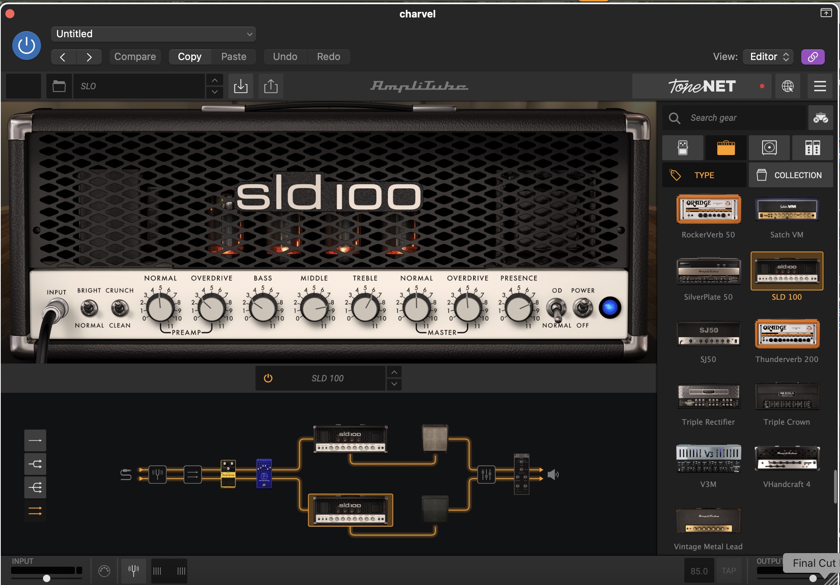
Task: Click the Search gear input field
Action: click(x=734, y=118)
